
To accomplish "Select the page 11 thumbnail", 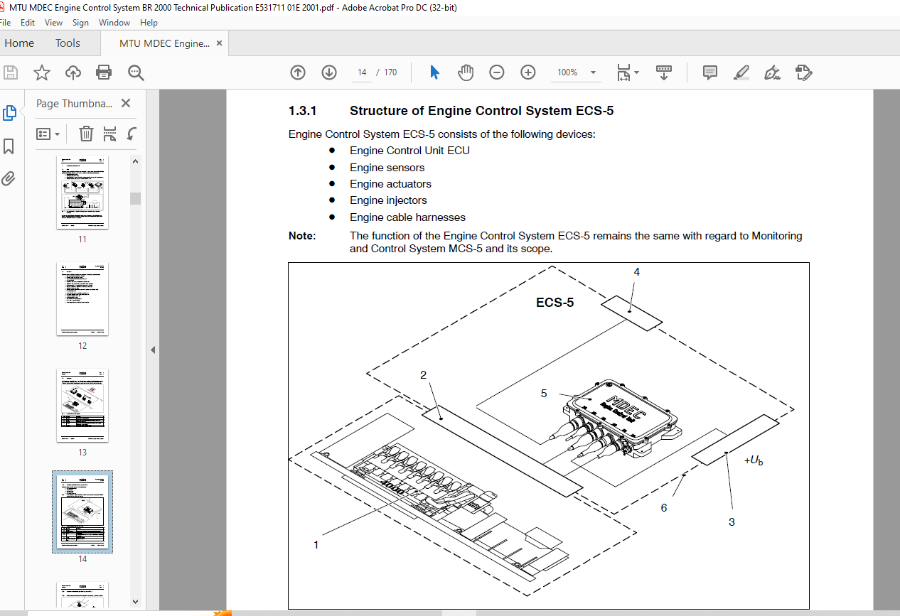I will (82, 192).
